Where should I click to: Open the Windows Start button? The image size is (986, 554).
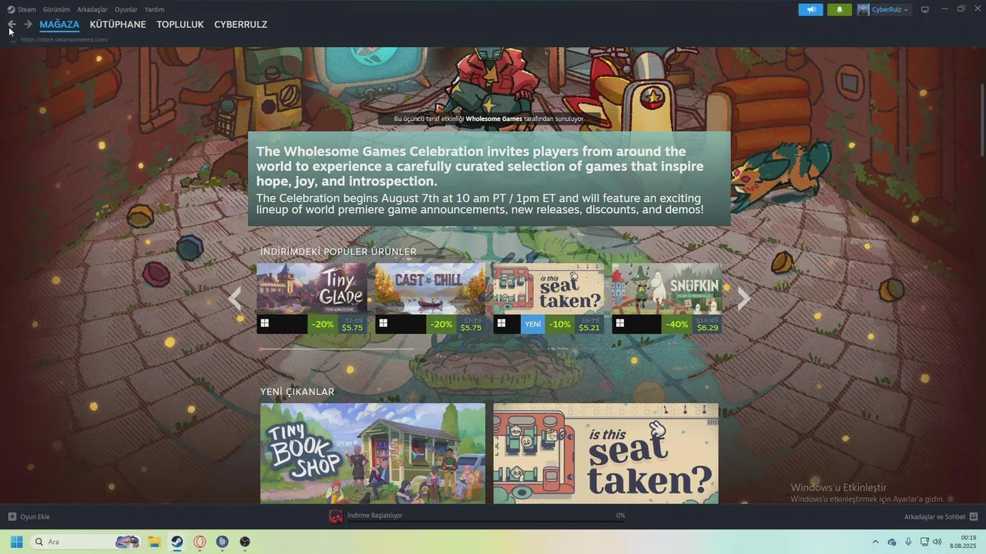point(16,542)
